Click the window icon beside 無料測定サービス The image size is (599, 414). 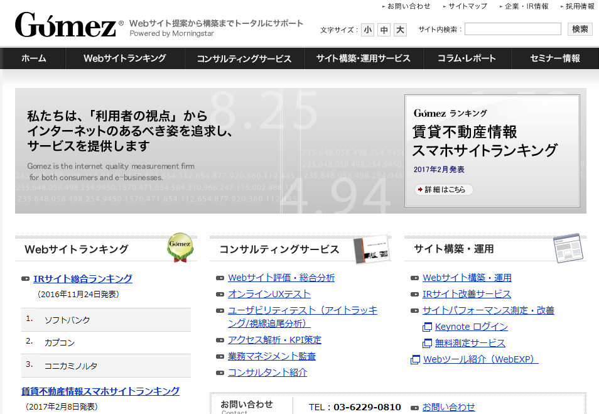coord(428,343)
